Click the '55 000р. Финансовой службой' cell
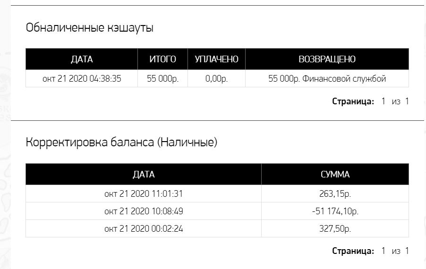426x269 pixels. point(327,79)
